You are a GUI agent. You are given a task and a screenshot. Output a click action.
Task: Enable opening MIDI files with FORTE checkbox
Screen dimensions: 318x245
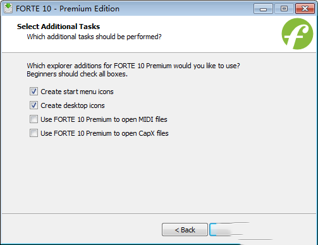[34, 119]
